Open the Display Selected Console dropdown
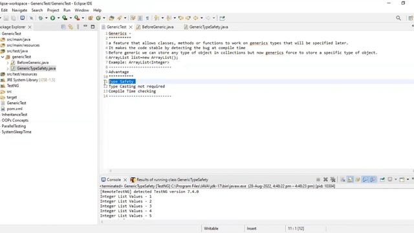This screenshot has height=233, width=414. [395, 179]
